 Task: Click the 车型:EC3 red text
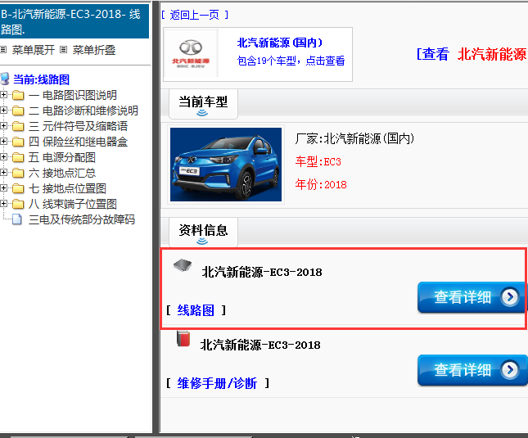pyautogui.click(x=318, y=161)
